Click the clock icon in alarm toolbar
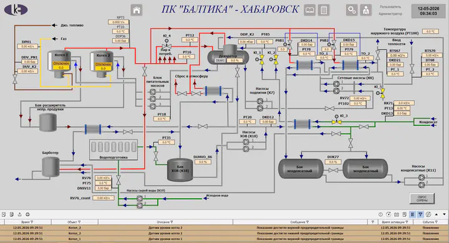449x243 pixels. point(380,214)
